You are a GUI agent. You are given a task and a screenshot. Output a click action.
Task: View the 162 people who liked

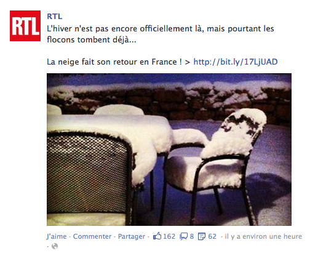[x=169, y=236]
